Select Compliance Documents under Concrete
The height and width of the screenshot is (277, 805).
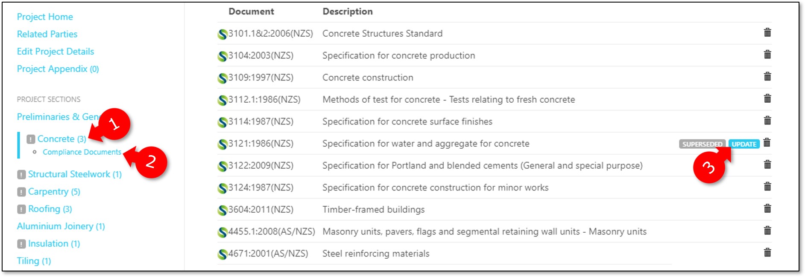pos(82,152)
